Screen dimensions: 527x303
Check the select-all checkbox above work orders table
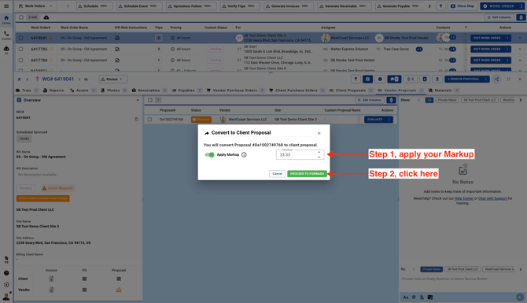point(21,17)
